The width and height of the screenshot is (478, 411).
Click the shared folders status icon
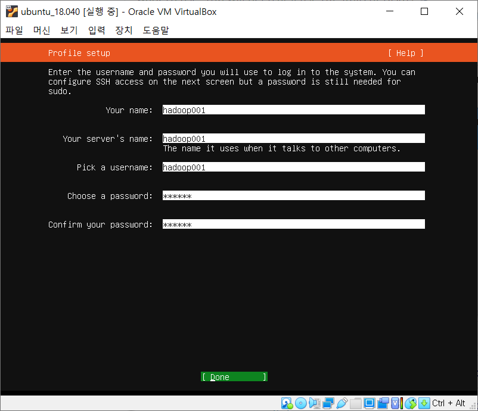[355, 403]
